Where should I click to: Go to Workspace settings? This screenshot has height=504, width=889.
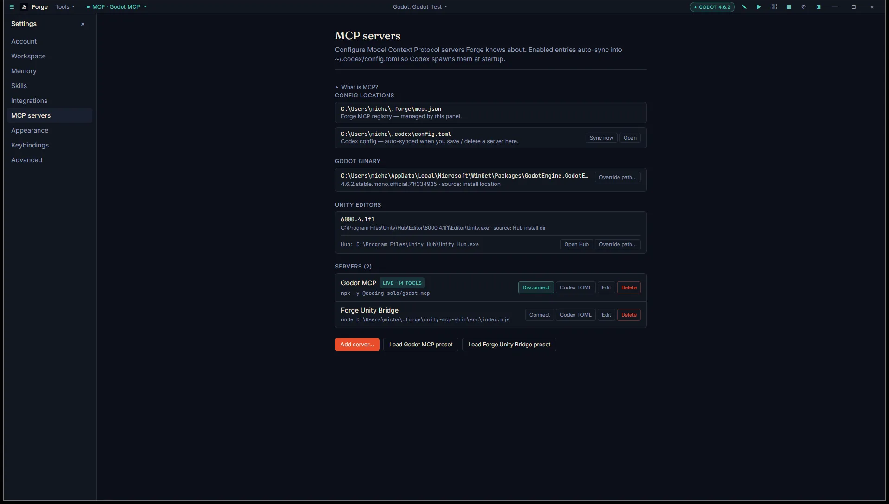click(x=50, y=56)
